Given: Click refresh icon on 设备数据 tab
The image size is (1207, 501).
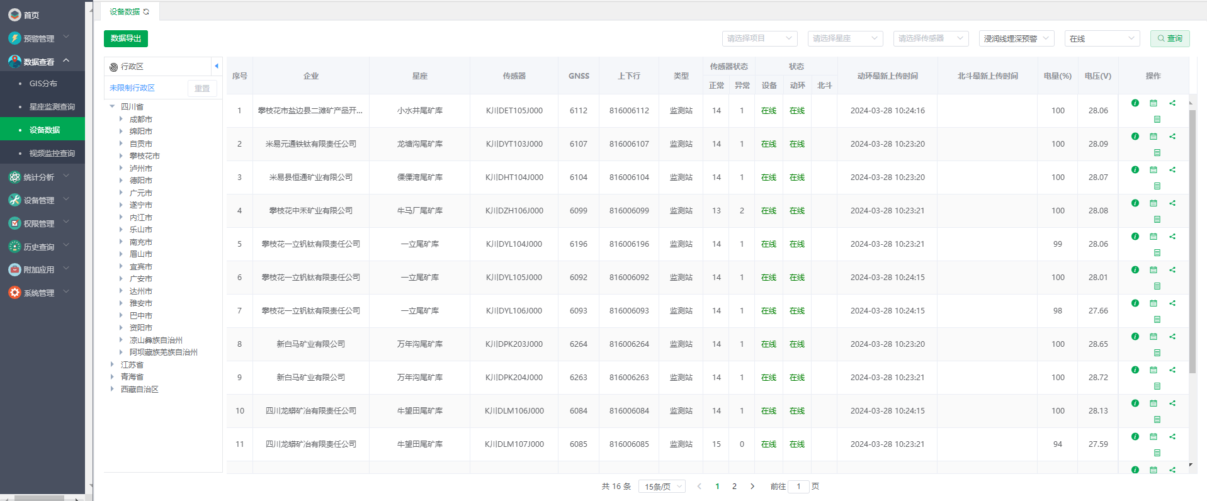Looking at the screenshot, I should (146, 12).
